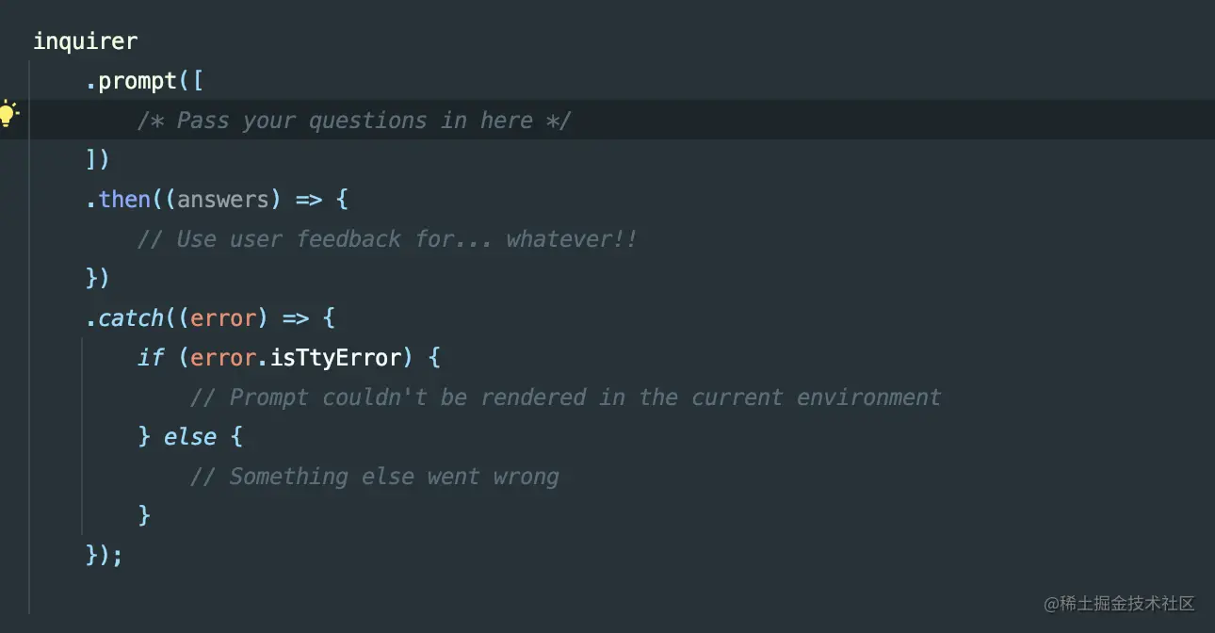Screen dimensions: 1215x633
Task: Click the arrow operator after (error)
Action: [296, 318]
